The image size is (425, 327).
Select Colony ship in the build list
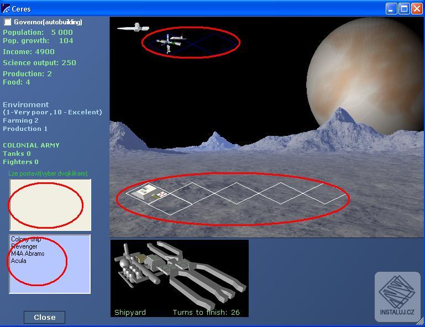coord(26,239)
